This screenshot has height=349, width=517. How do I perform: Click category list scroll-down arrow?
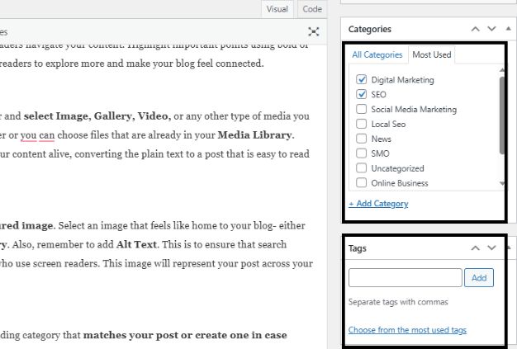point(502,183)
